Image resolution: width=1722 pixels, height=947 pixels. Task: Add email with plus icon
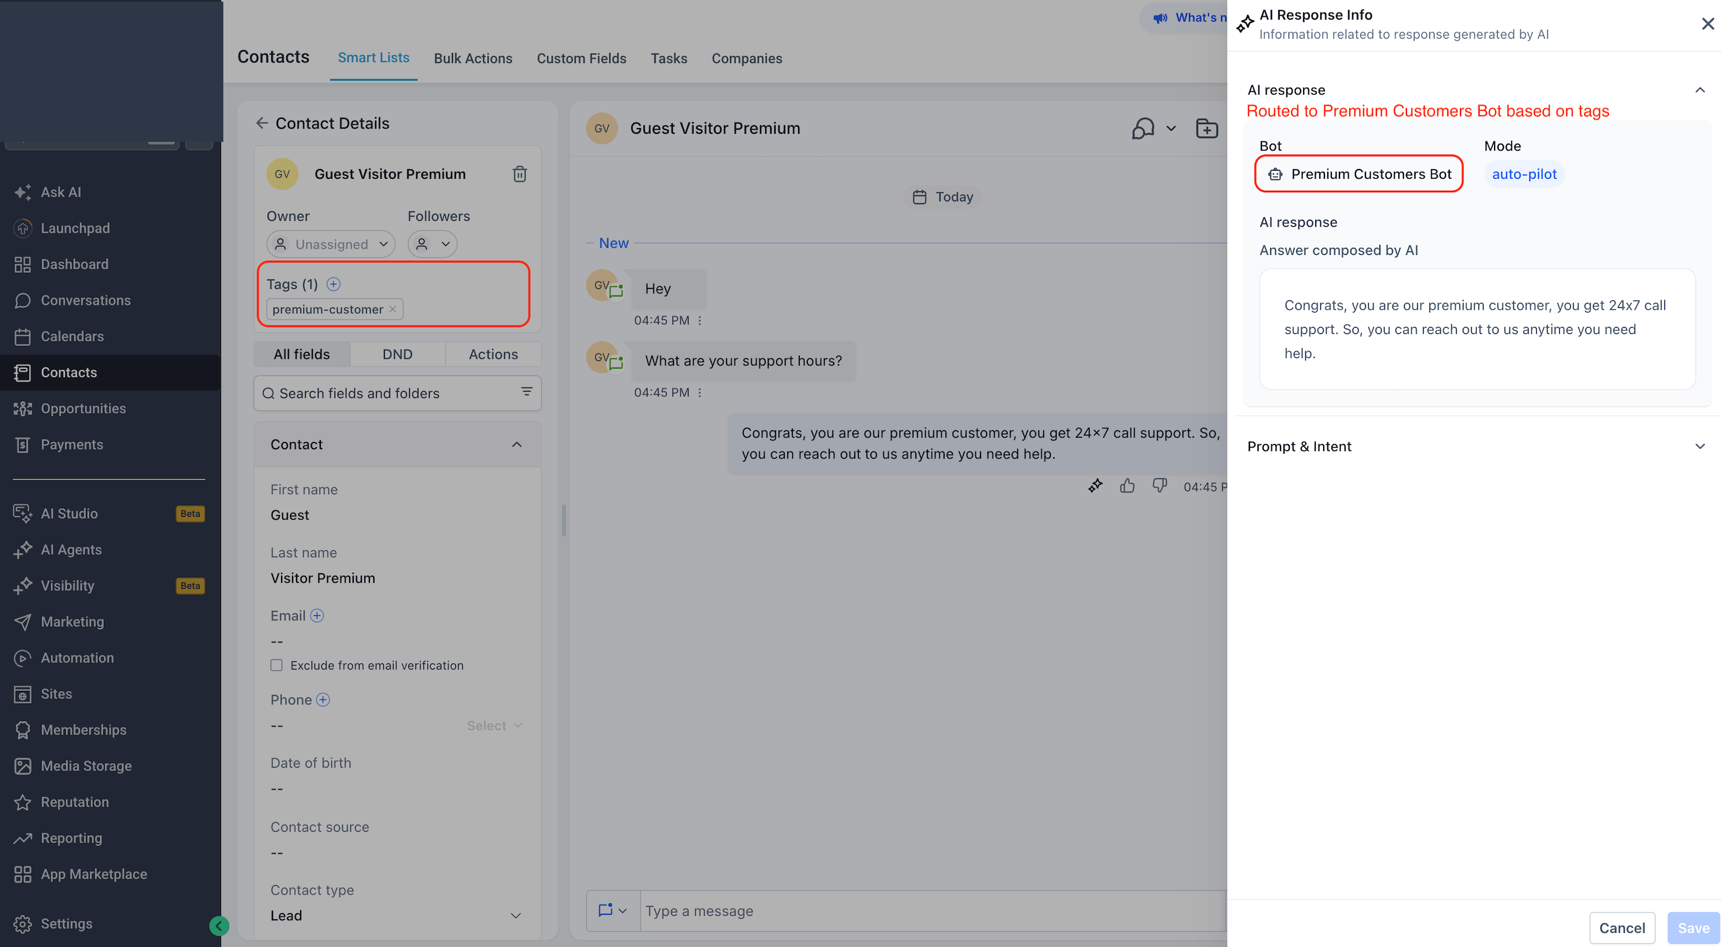click(x=317, y=615)
